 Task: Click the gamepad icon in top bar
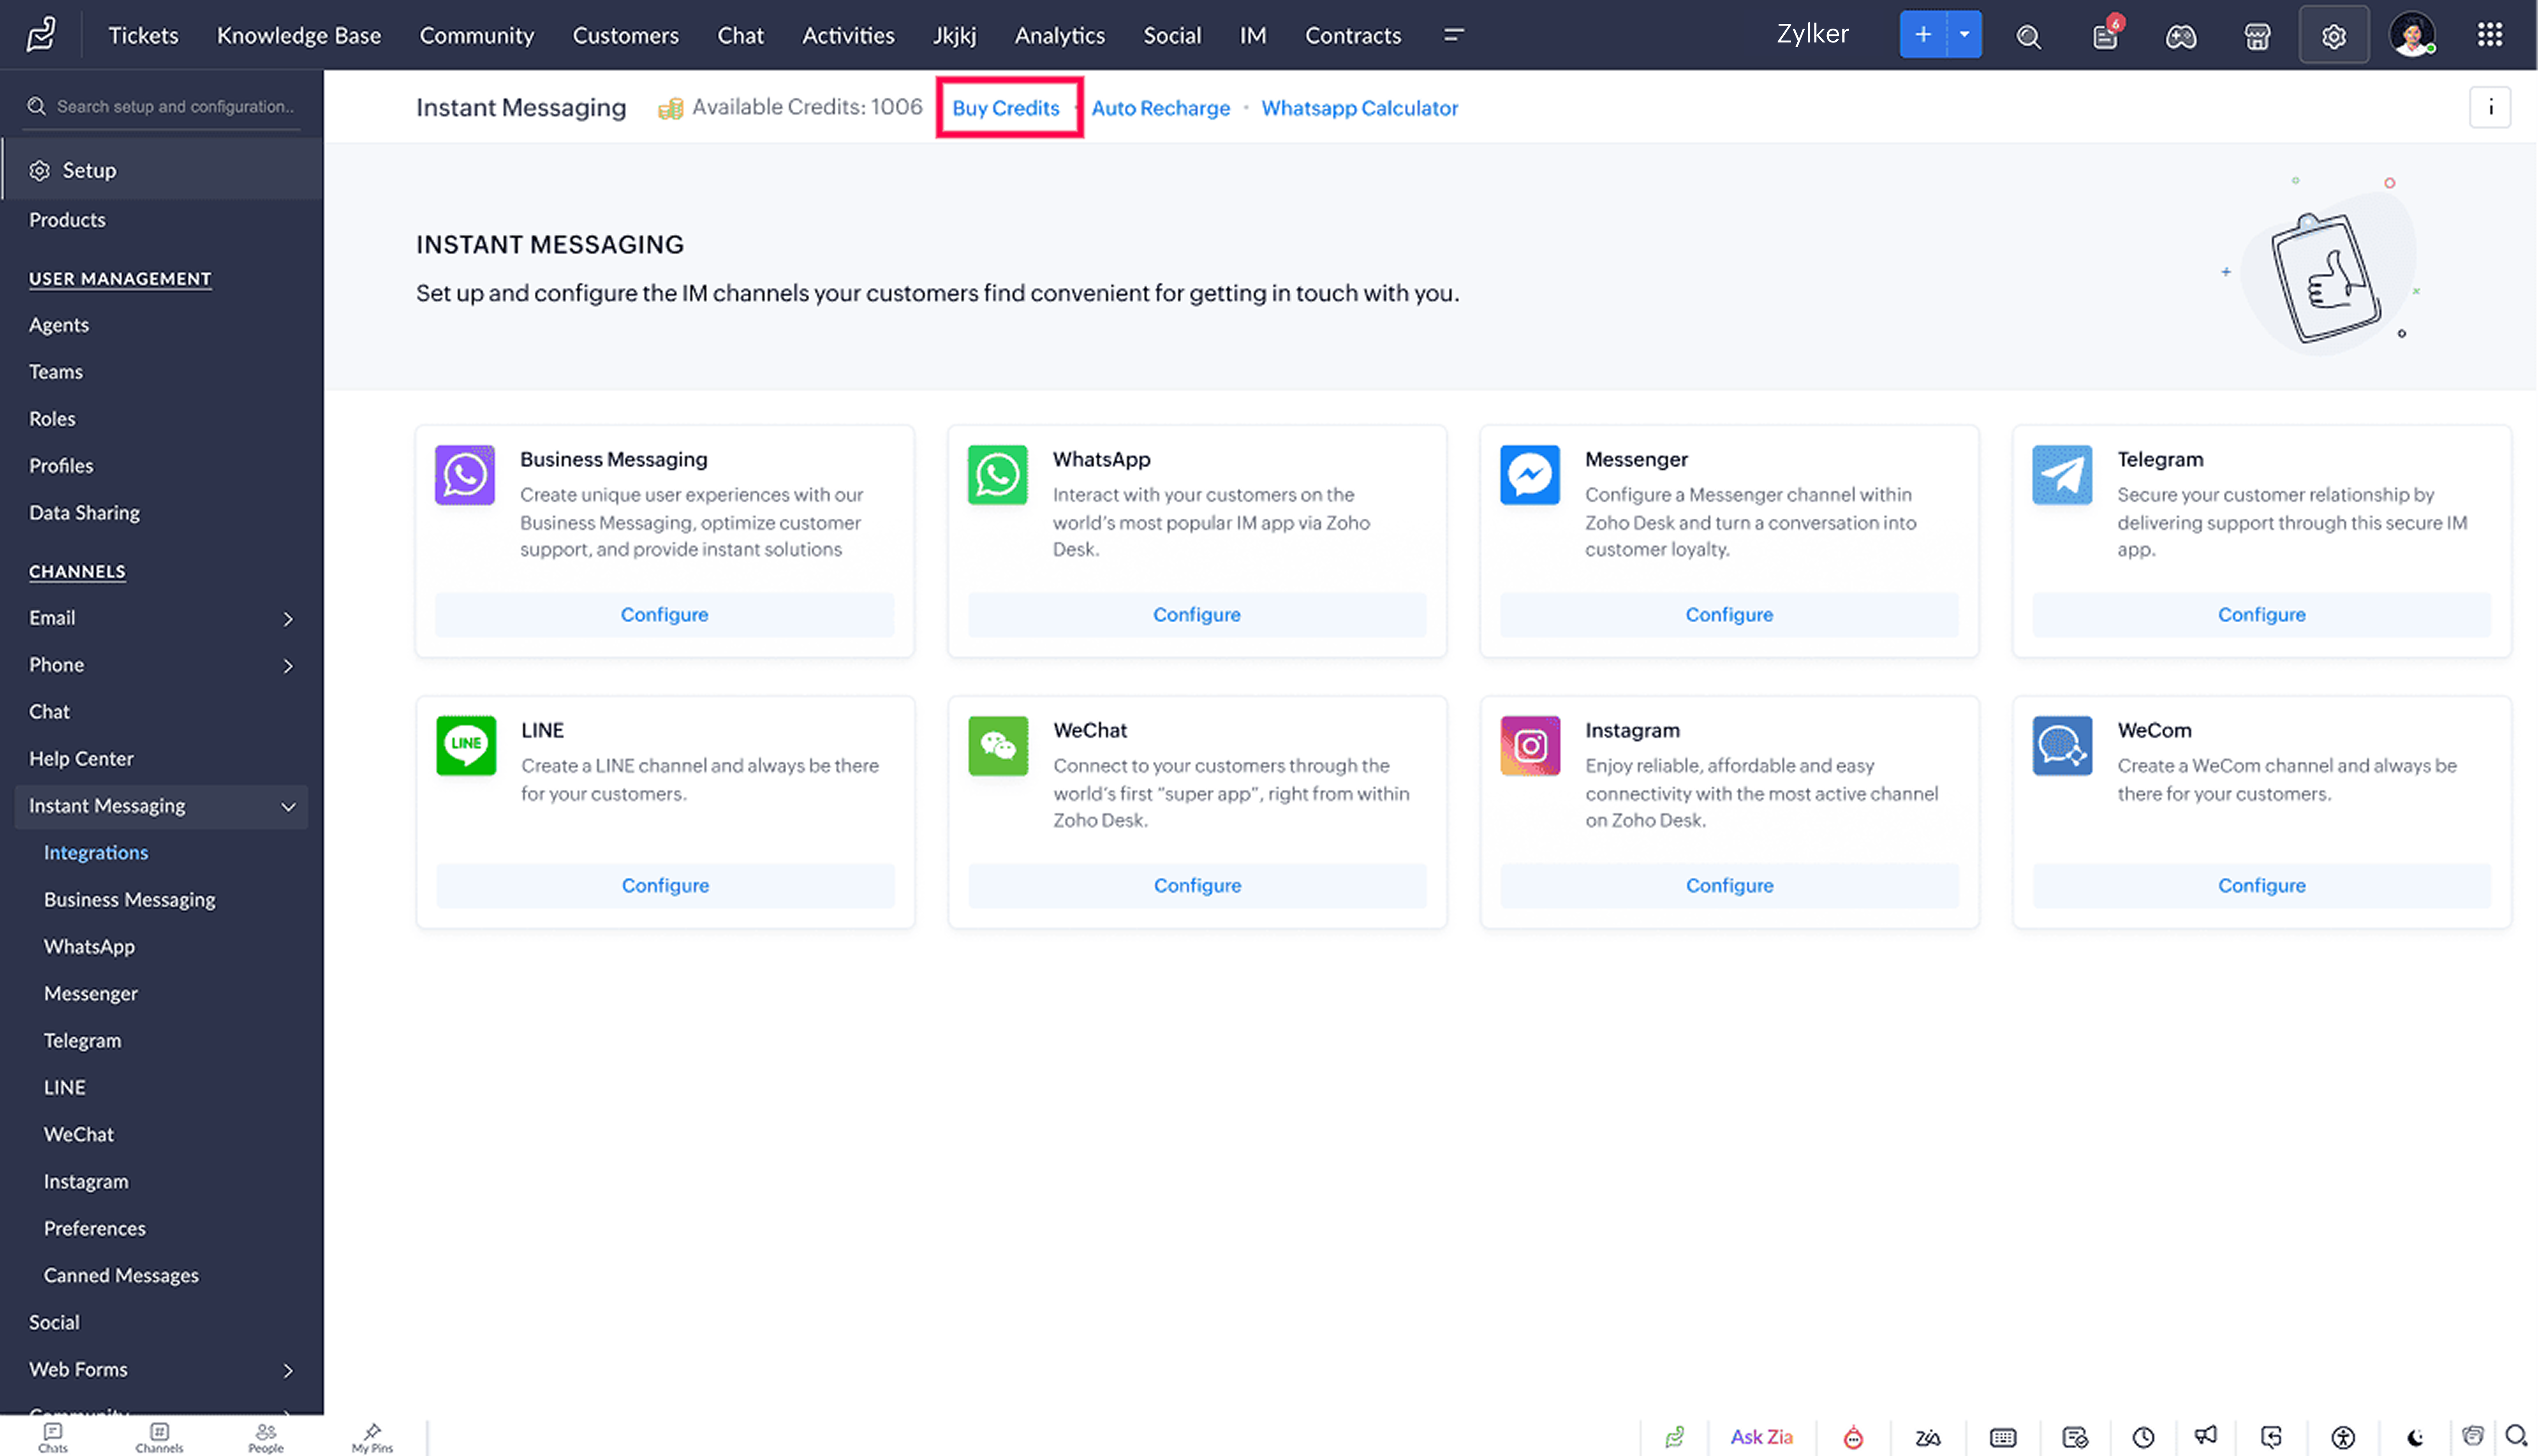(x=2181, y=36)
